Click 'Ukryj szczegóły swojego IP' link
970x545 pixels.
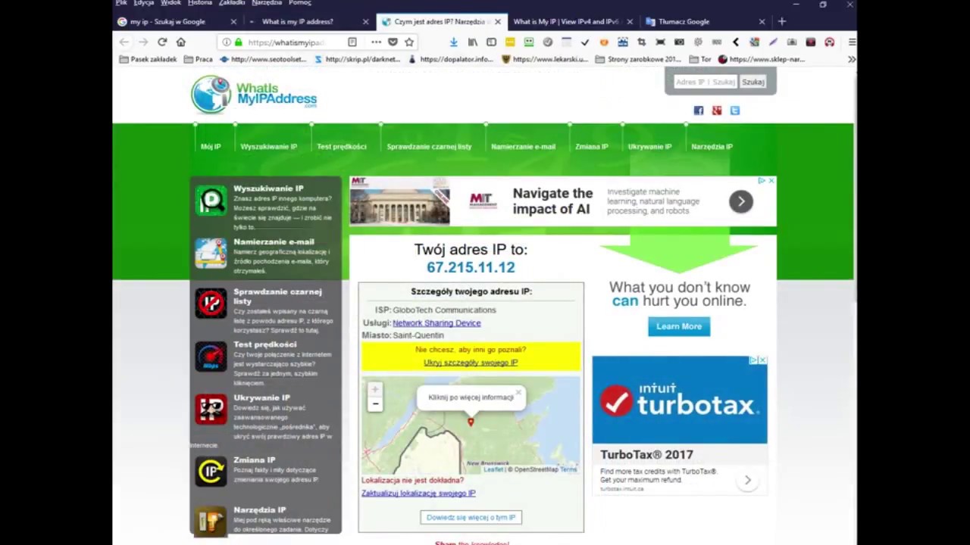click(x=471, y=363)
